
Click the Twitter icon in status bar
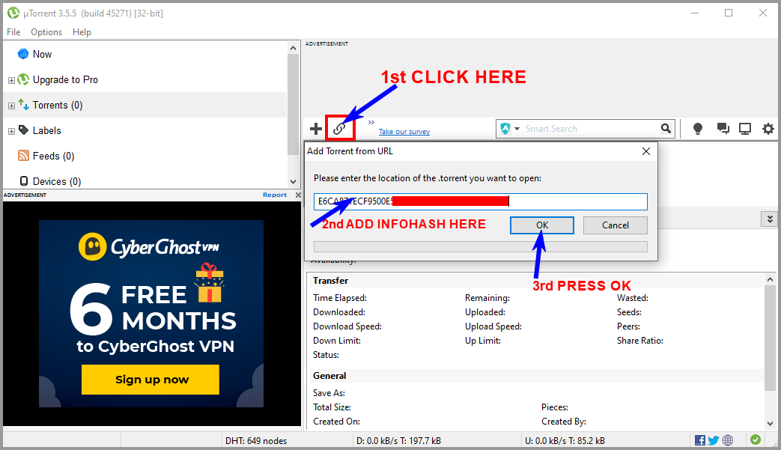[x=714, y=440]
